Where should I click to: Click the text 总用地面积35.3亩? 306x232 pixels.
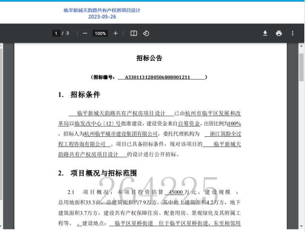(x=79, y=203)
